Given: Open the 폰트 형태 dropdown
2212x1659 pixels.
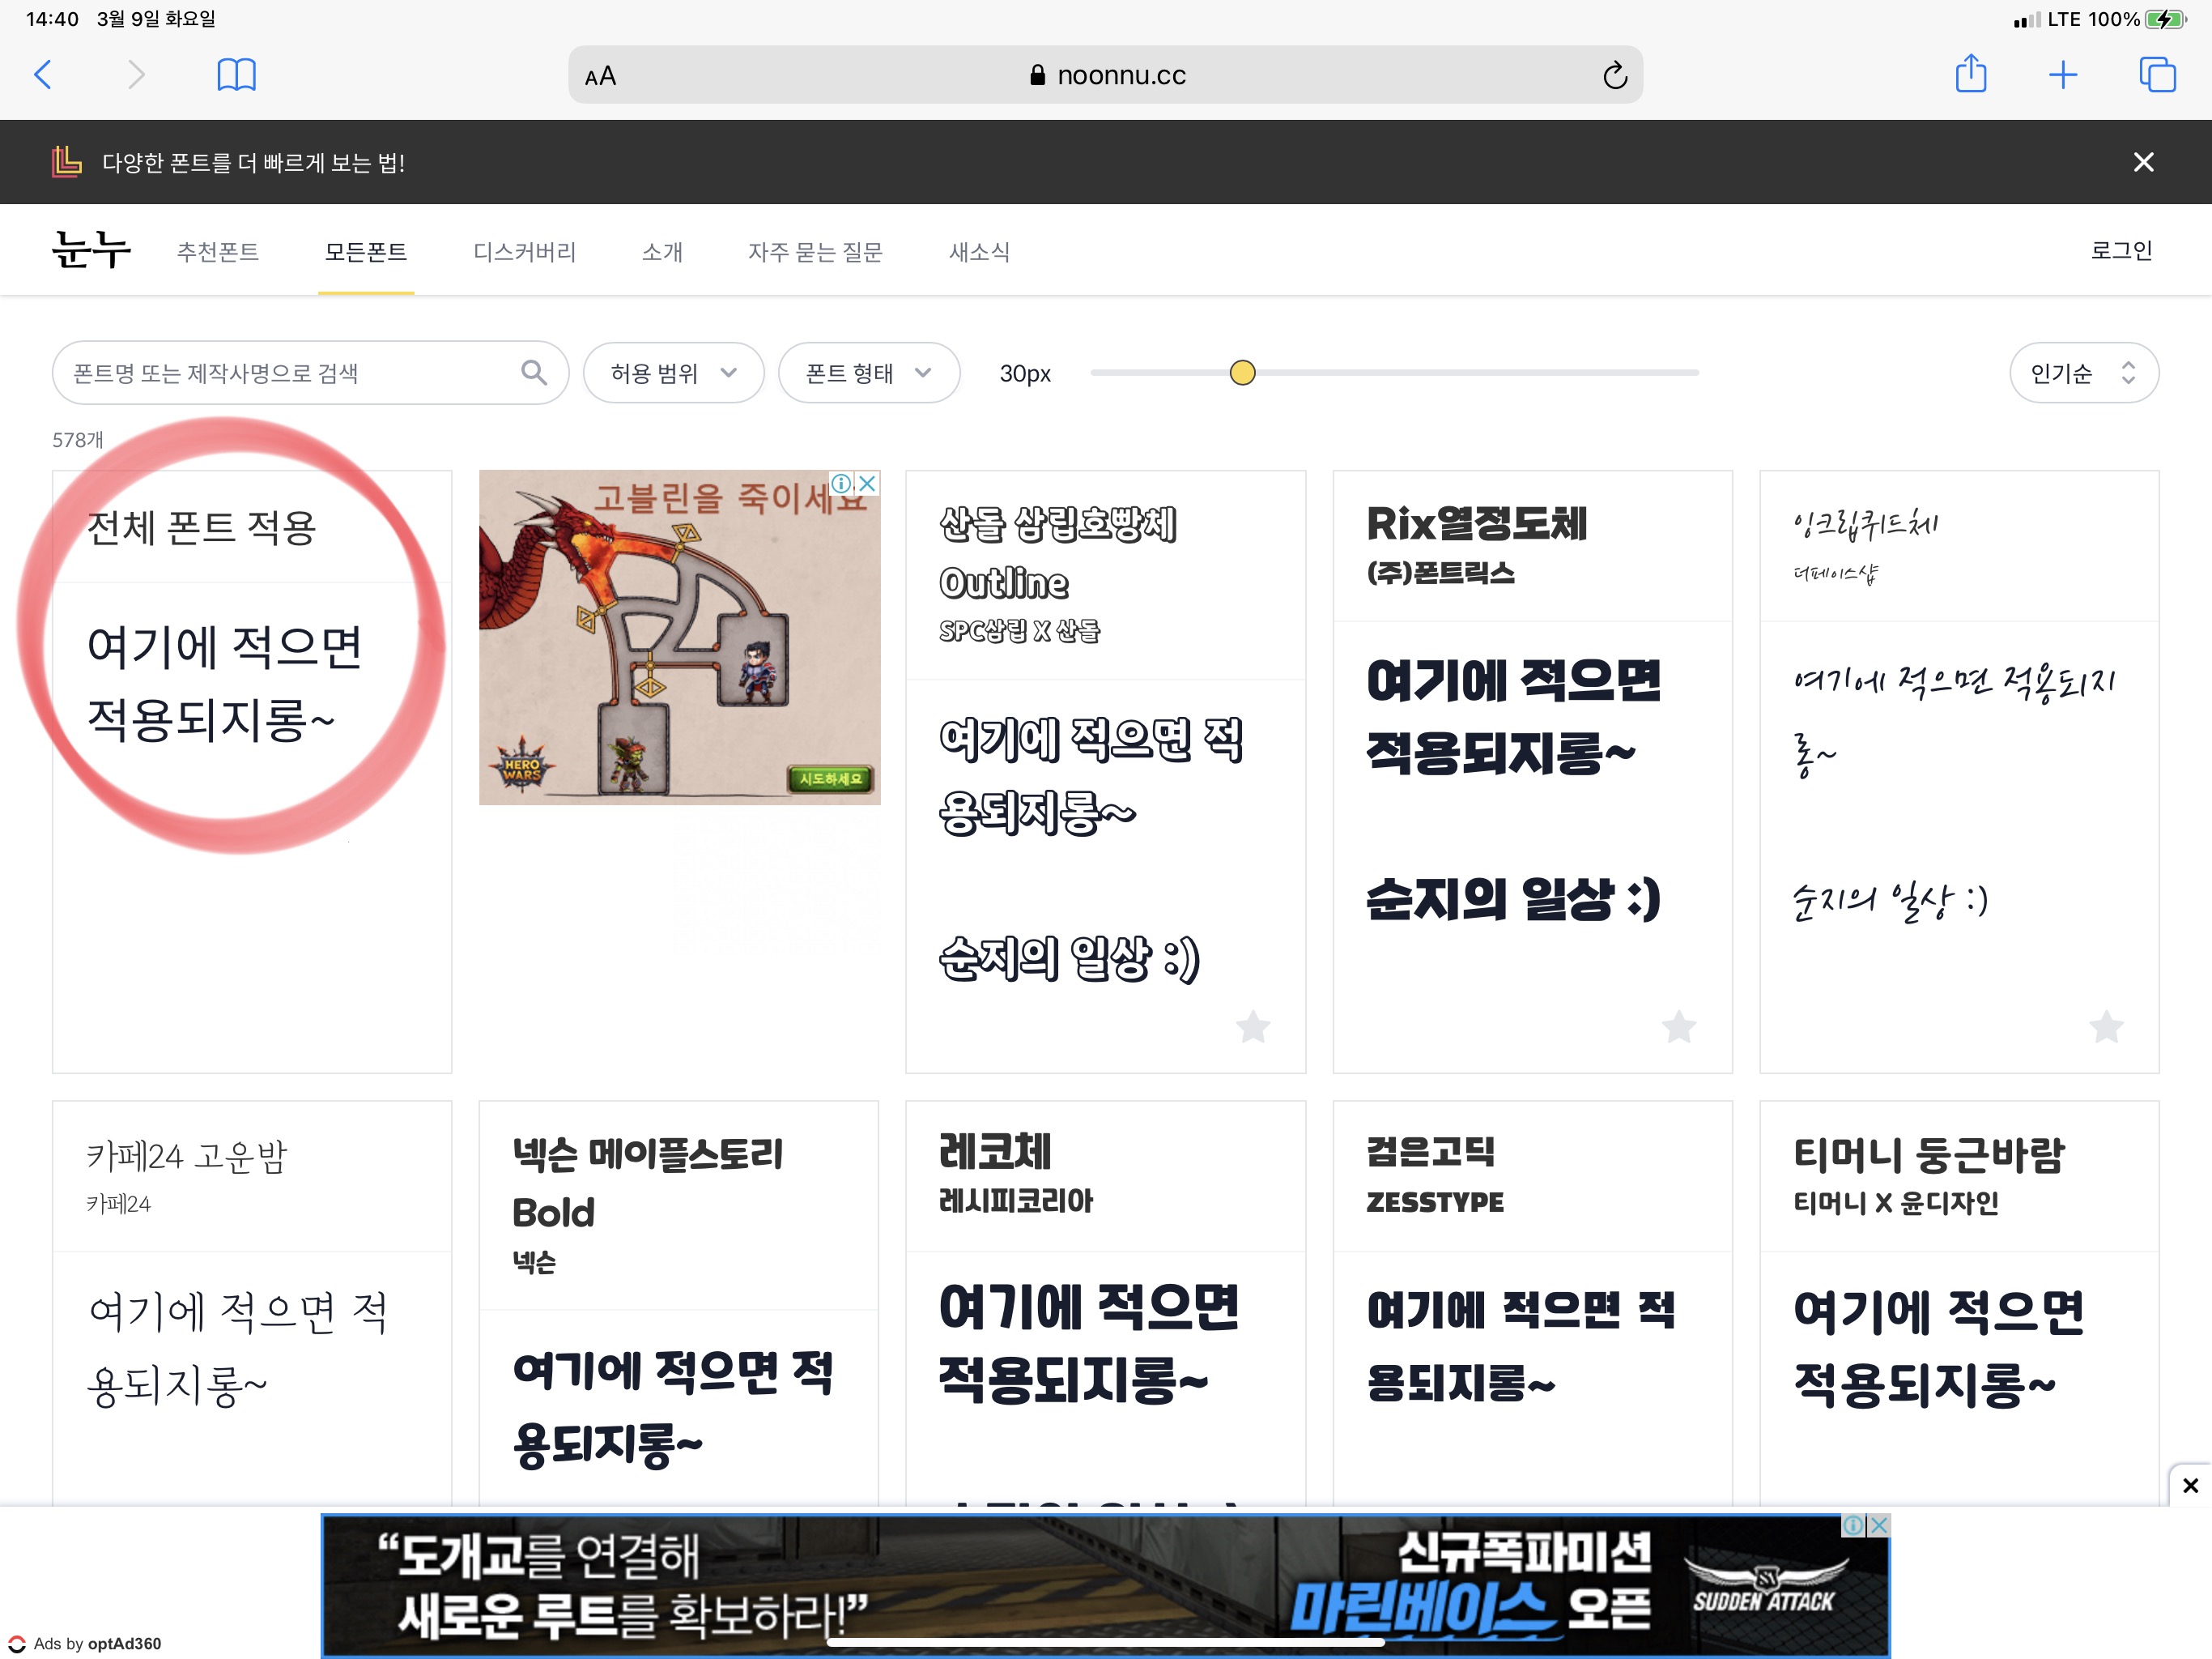Looking at the screenshot, I should tap(868, 373).
